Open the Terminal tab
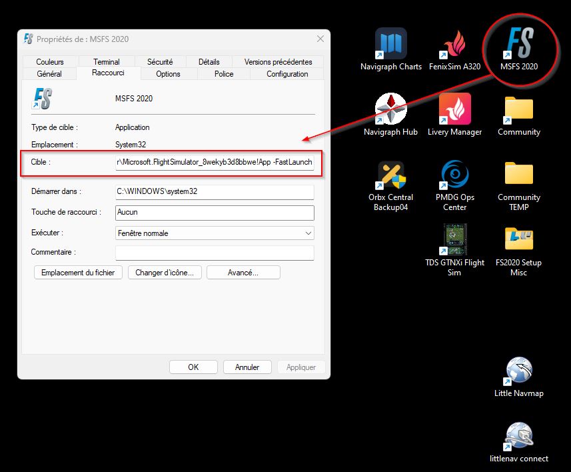 107,61
